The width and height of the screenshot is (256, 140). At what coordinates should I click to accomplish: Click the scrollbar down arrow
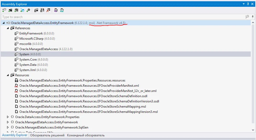point(253,130)
